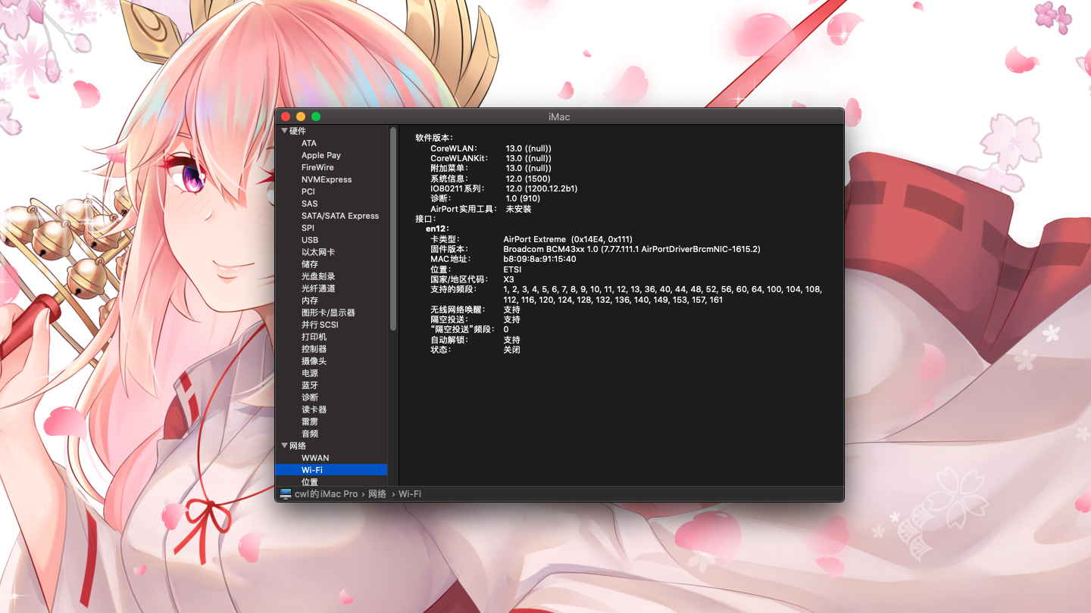Click the sidebar vertical scrollbar
The height and width of the screenshot is (613, 1091).
pos(393,229)
